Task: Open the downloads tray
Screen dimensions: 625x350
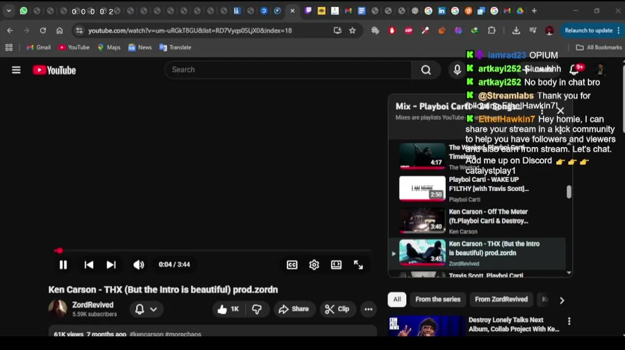Action: [x=516, y=30]
